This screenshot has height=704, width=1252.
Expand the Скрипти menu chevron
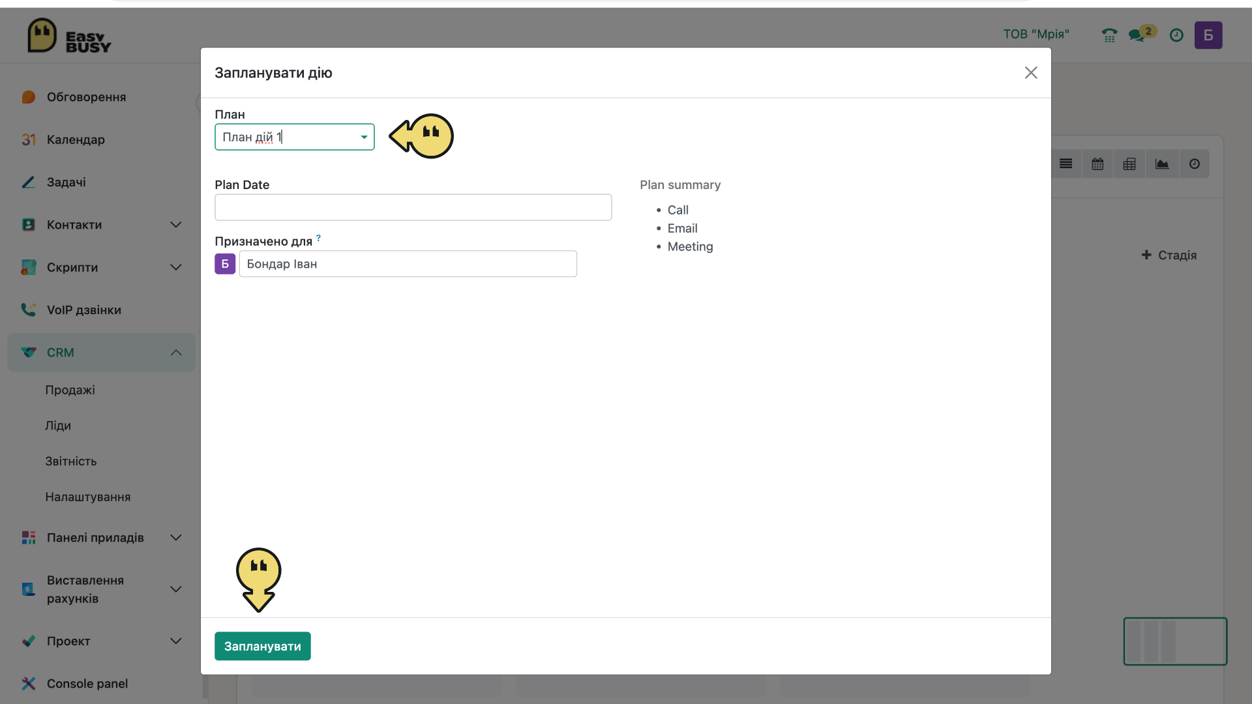tap(175, 267)
